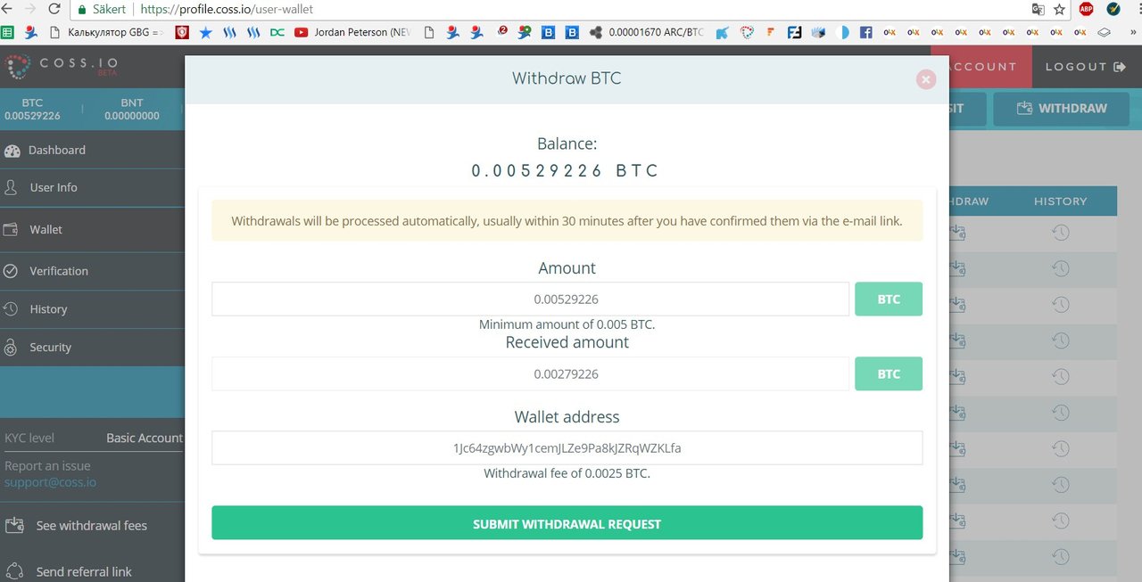Close the Withdraw BTC dialog
Image resolution: width=1142 pixels, height=582 pixels.
click(926, 79)
